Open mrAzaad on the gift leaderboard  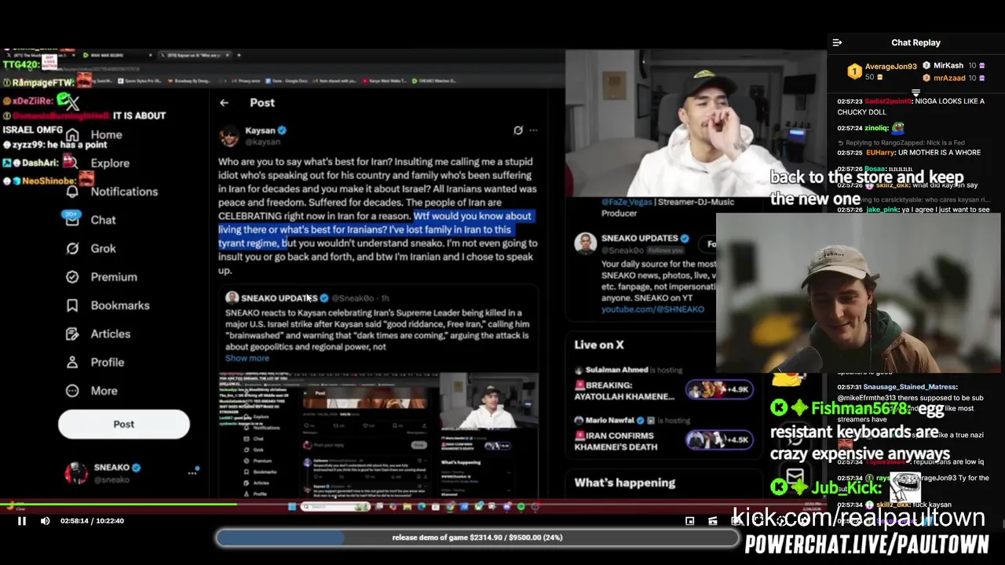949,78
